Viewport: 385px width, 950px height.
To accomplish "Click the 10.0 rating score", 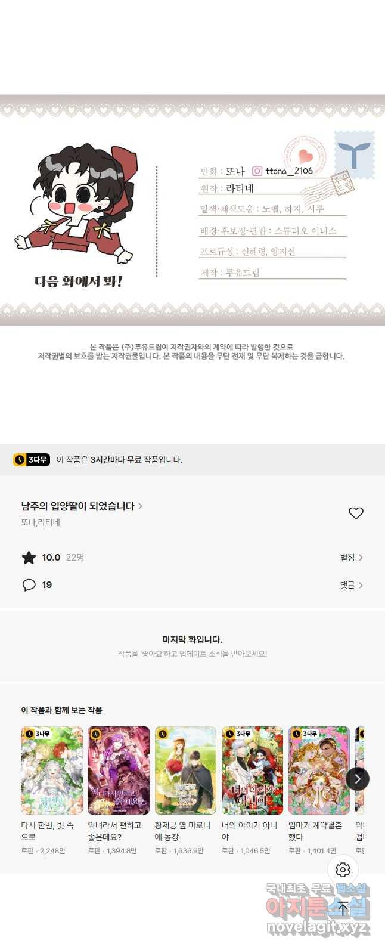I will coord(51,558).
